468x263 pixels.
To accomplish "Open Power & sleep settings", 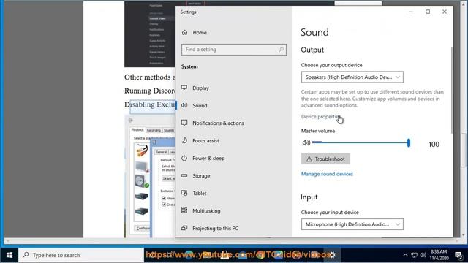I will pyautogui.click(x=203, y=159).
